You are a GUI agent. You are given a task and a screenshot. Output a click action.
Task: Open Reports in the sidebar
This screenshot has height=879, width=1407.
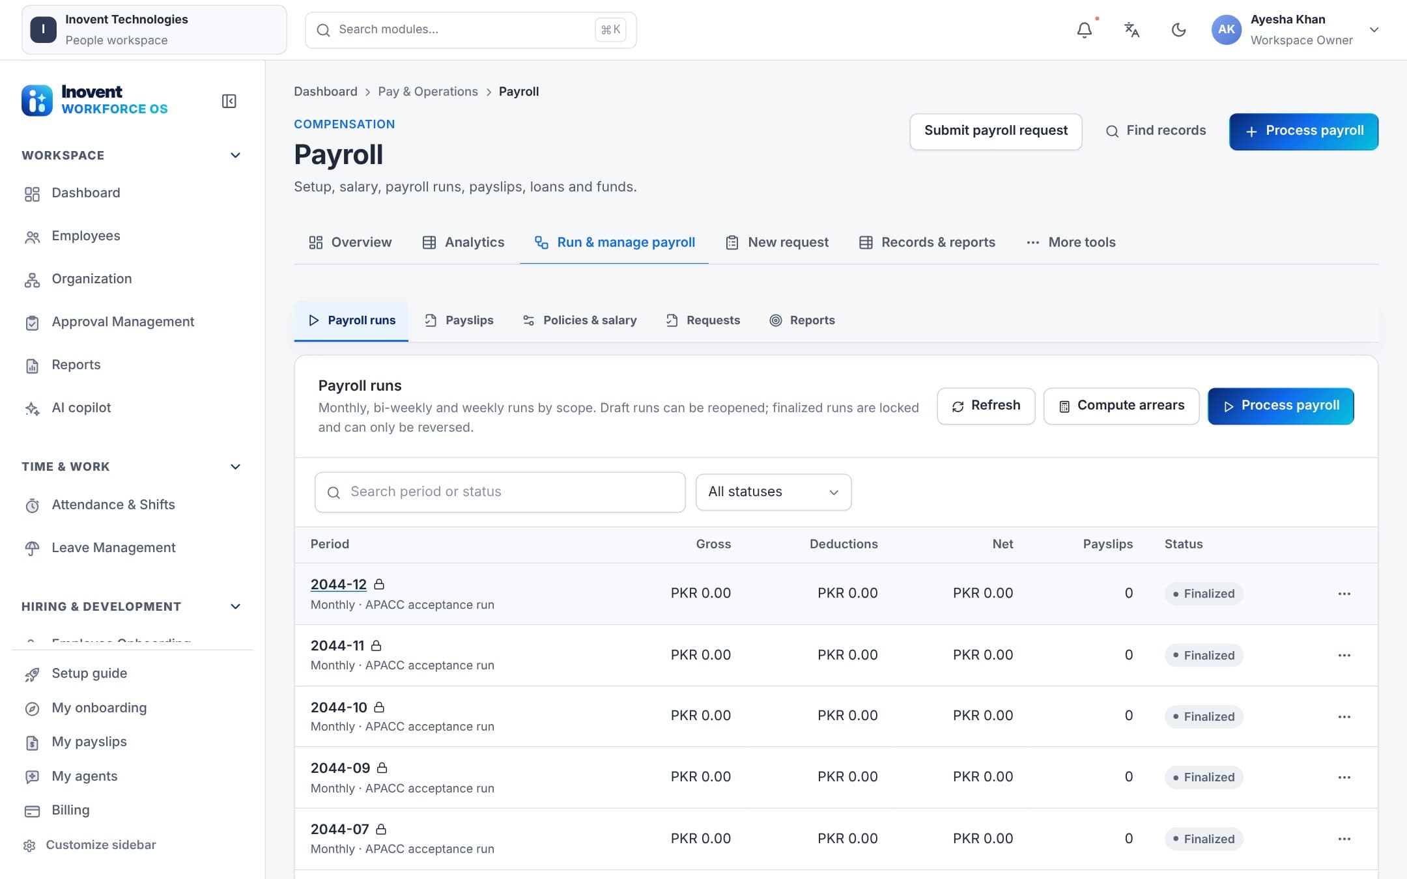click(x=132, y=365)
